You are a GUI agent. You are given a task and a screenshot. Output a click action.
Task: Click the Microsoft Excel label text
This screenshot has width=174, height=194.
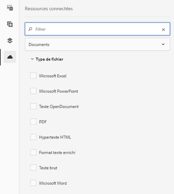53,76
